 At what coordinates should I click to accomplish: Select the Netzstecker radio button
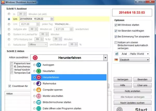pyautogui.click(x=9, y=45)
